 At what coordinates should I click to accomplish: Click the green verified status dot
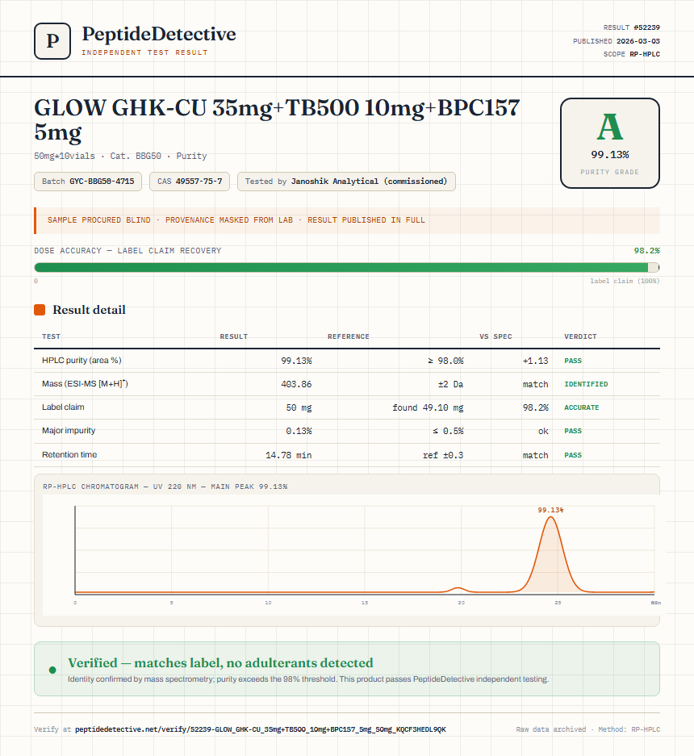click(52, 670)
